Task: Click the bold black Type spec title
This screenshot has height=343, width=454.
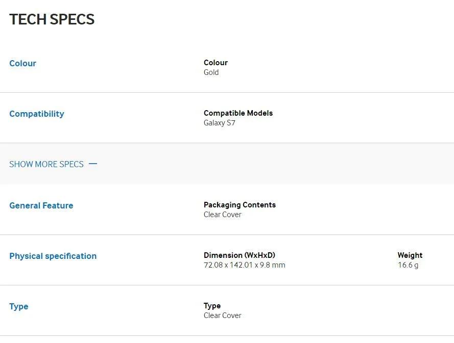Action: 212,306
